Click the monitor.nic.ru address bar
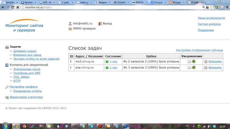 click(x=111, y=7)
